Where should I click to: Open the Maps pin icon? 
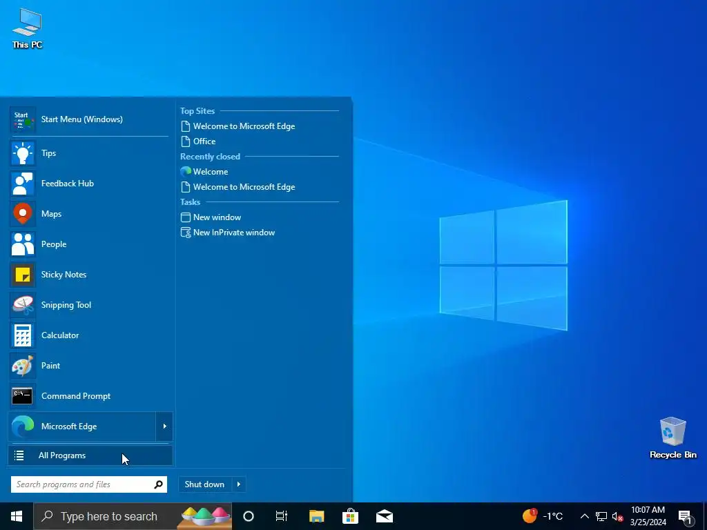[23, 214]
